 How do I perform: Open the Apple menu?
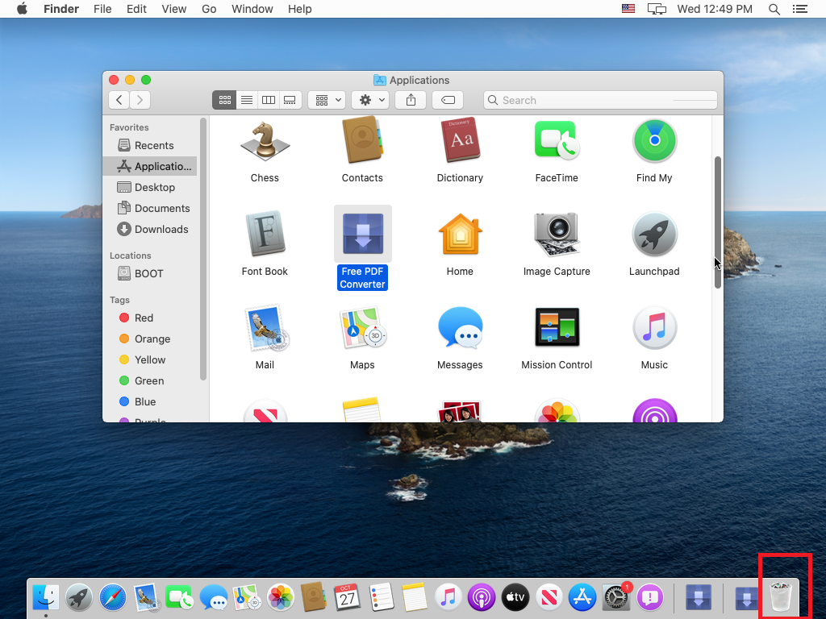22,9
